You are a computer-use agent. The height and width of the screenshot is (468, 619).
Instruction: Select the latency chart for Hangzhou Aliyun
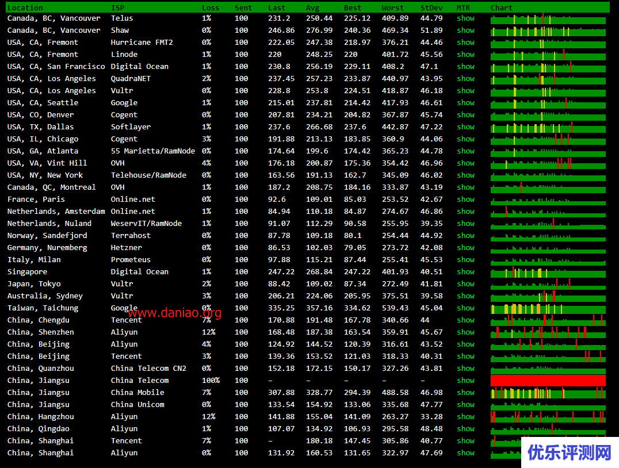[548, 417]
